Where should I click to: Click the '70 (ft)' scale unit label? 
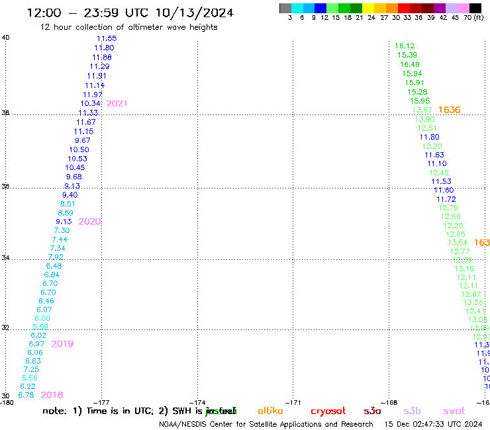pyautogui.click(x=473, y=18)
